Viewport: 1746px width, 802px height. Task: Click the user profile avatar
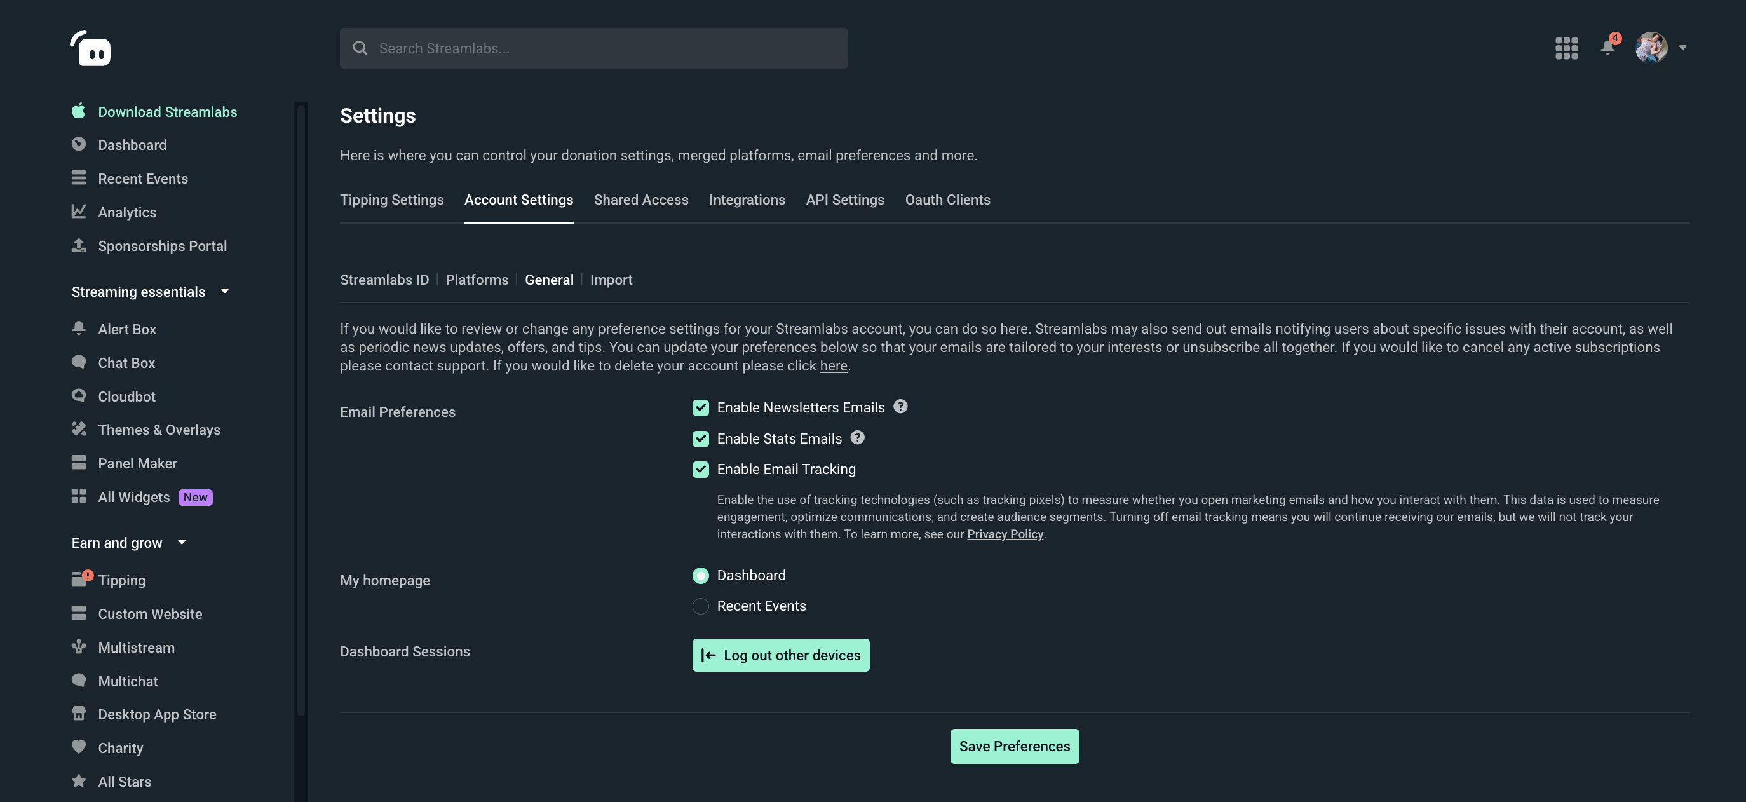tap(1651, 48)
